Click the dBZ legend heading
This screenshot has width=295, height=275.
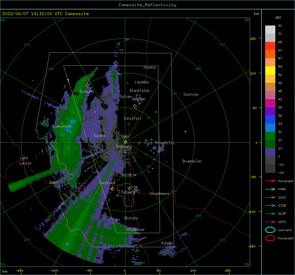tap(278, 17)
